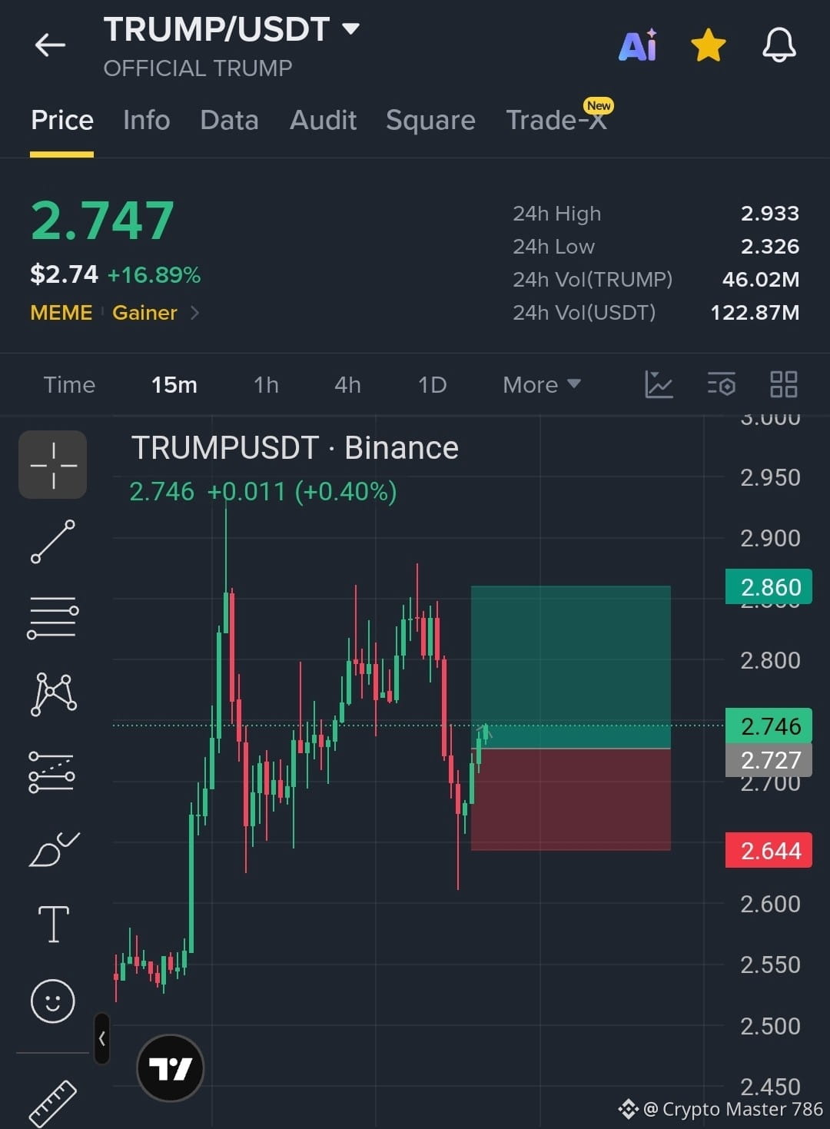Click the red loss zone of position
Screen dimensions: 830x1129
[x=571, y=799]
